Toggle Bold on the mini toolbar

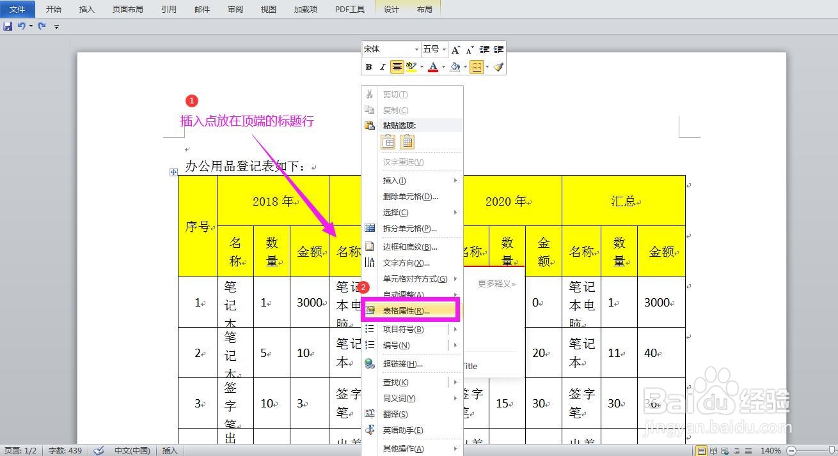(x=368, y=66)
